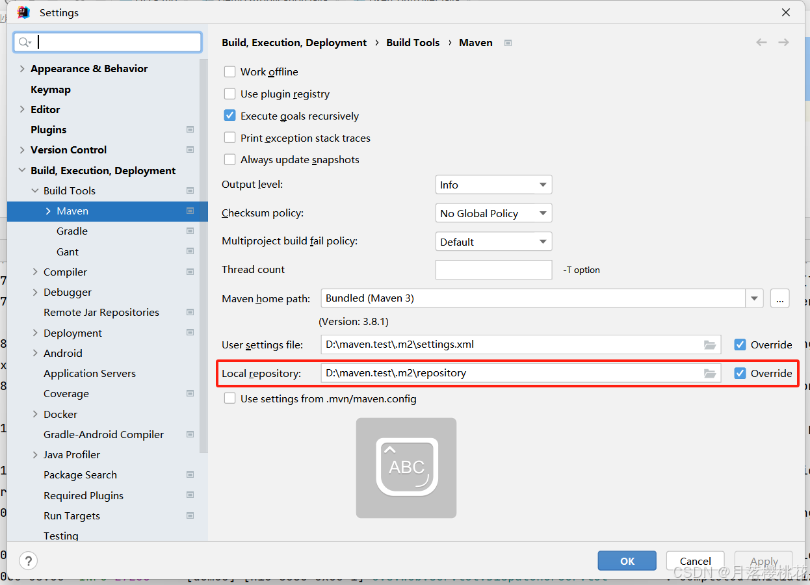810x585 pixels.
Task: Select Gradle in the settings tree
Action: click(x=72, y=231)
